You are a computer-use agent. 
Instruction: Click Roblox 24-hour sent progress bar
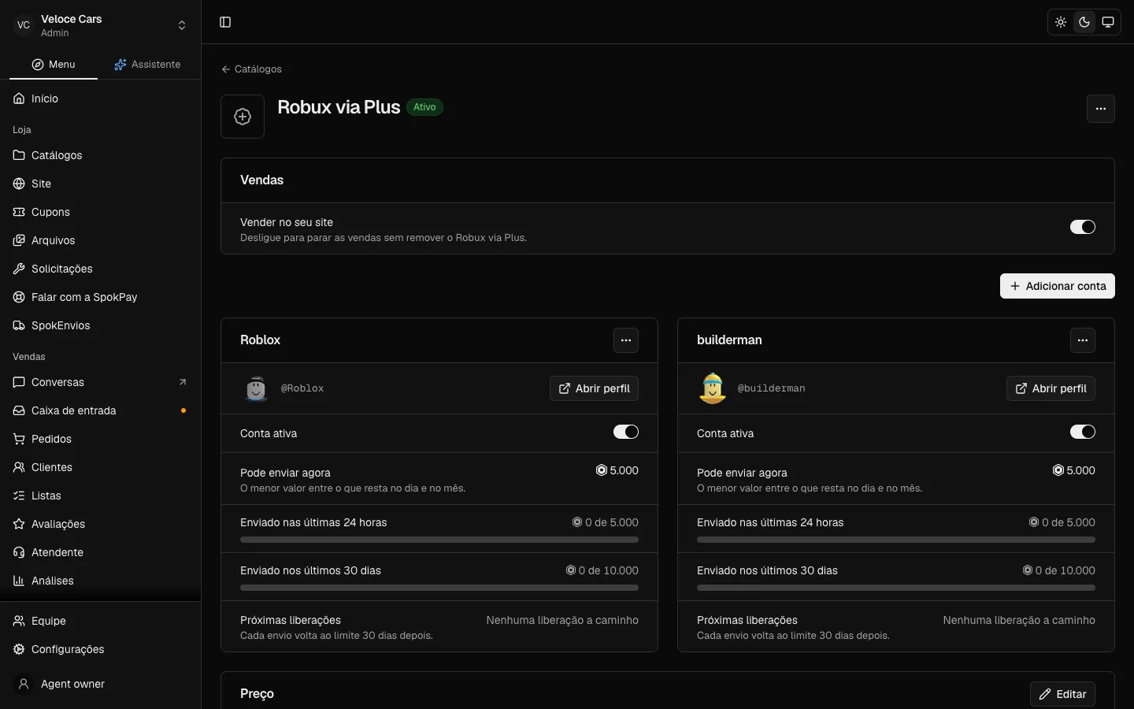pos(439,540)
